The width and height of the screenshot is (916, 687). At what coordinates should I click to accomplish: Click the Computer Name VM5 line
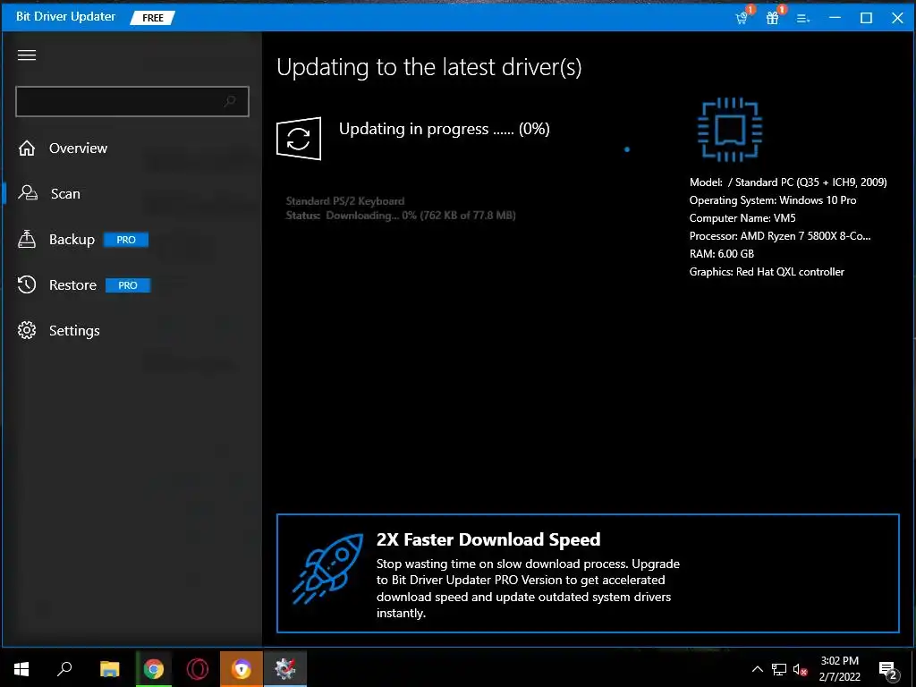[742, 218]
